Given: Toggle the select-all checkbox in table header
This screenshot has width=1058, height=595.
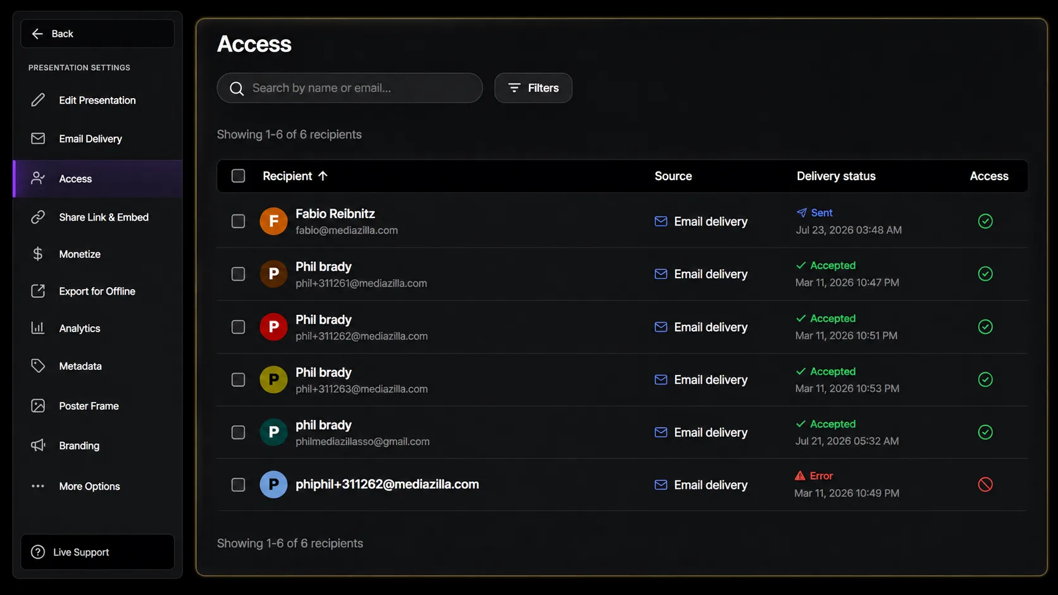Looking at the screenshot, I should point(238,176).
